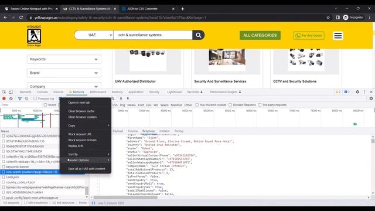Open the UAE location dropdown
The width and height of the screenshot is (375, 211).
pyautogui.click(x=94, y=35)
